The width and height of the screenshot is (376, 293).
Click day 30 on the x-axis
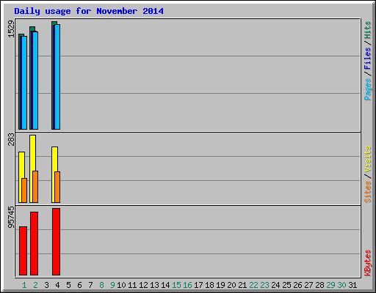[341, 285]
